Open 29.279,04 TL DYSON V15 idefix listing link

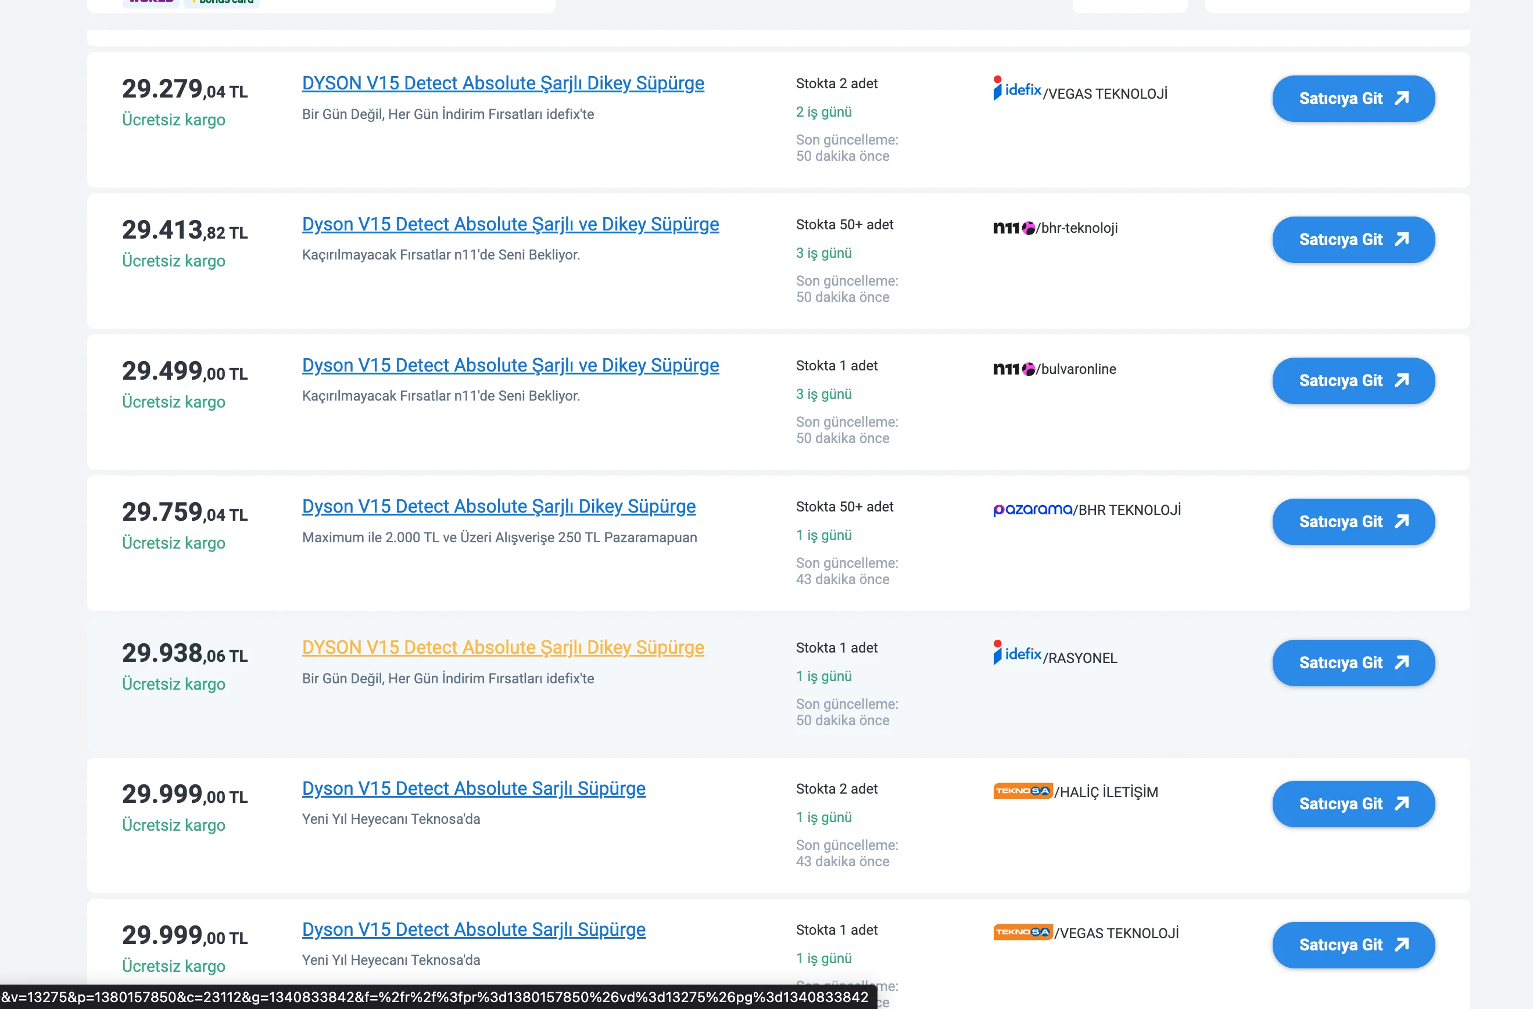click(x=503, y=83)
